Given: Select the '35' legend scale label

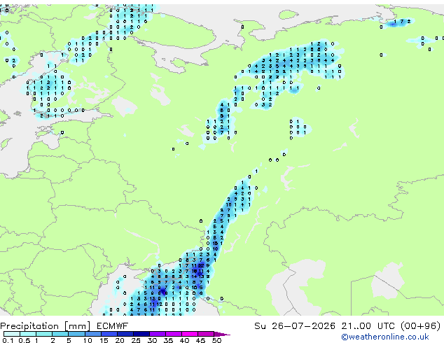Looking at the screenshot, I should [168, 340].
